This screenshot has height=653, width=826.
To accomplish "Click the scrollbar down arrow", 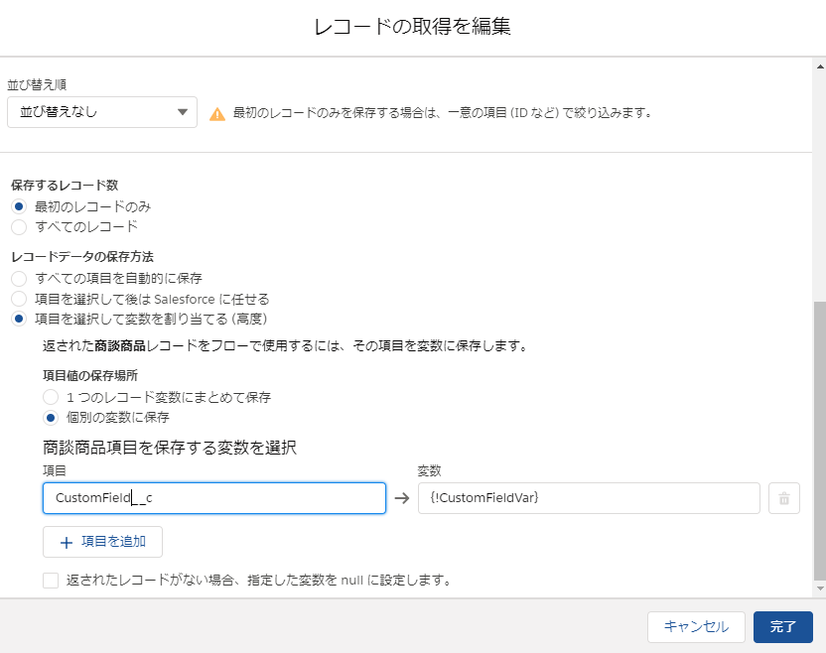I will coord(820,588).
